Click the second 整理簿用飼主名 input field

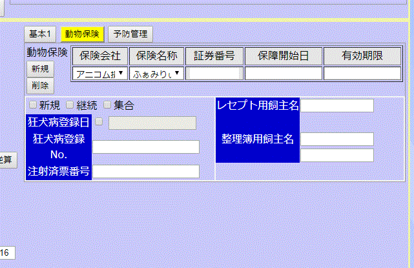(x=337, y=155)
